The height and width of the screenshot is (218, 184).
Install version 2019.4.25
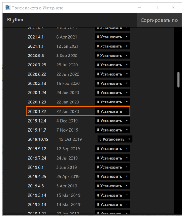[109, 177]
